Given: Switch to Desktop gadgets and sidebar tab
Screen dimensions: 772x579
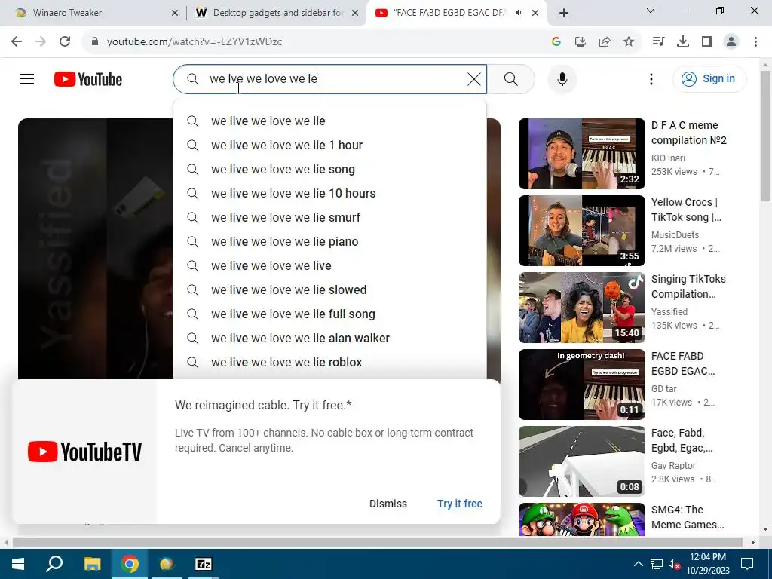Looking at the screenshot, I should click(x=277, y=13).
